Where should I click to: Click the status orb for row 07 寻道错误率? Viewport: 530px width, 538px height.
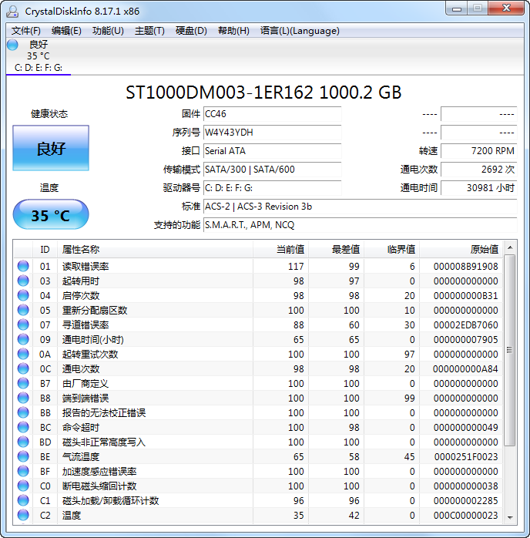pos(23,325)
